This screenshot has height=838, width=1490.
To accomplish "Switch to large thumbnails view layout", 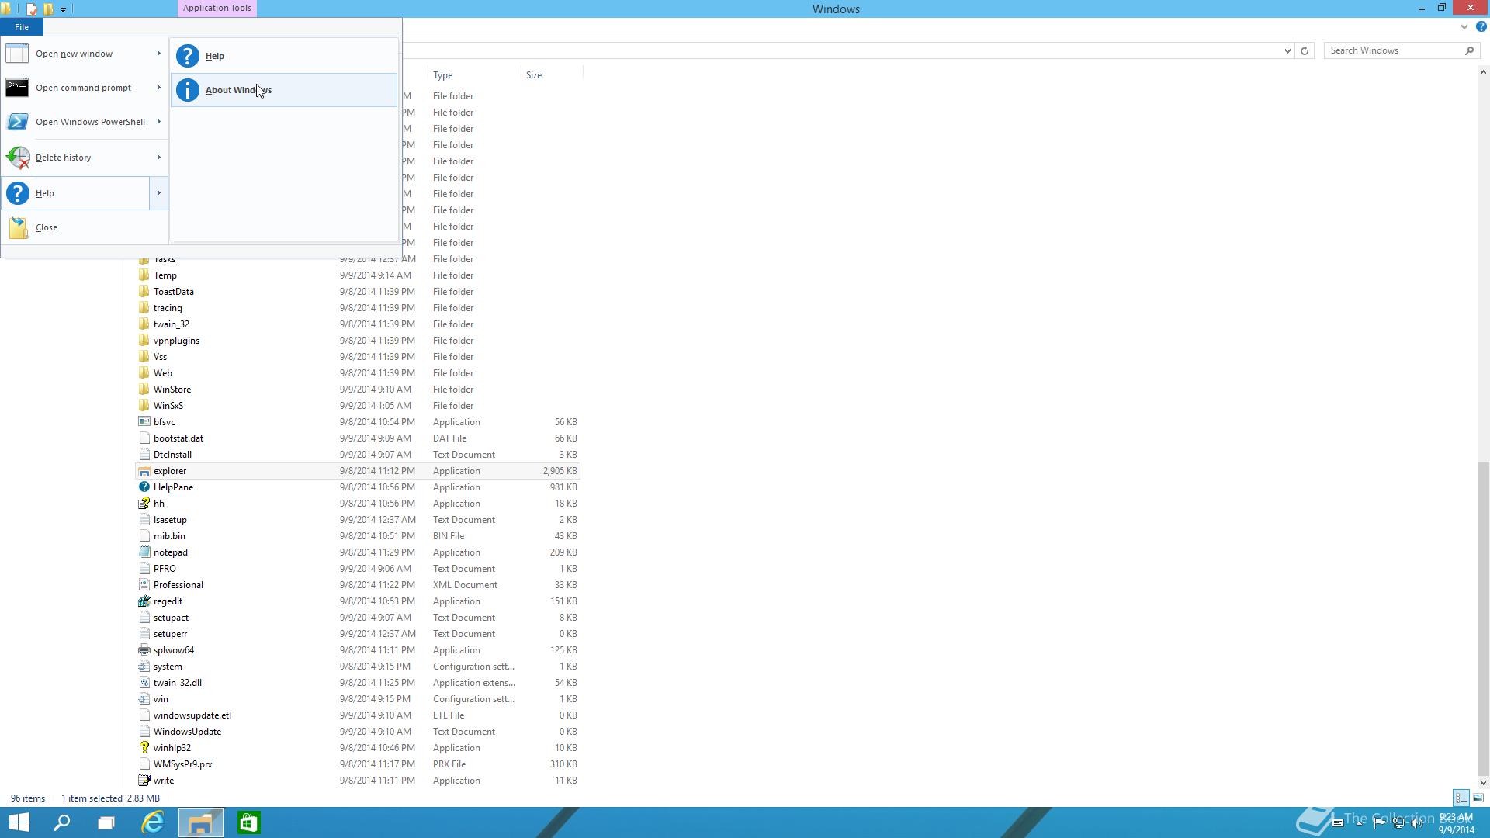I will click(1478, 798).
